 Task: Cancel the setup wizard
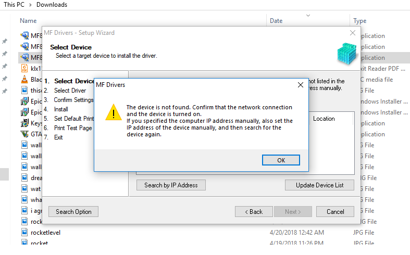pyautogui.click(x=335, y=212)
